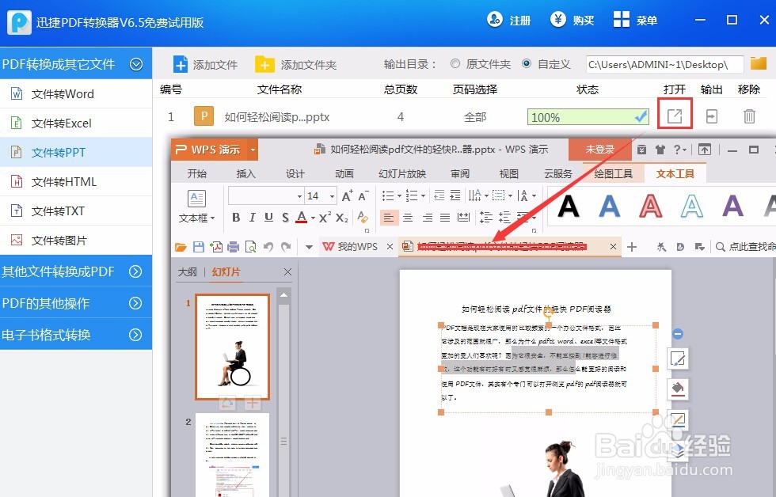Click the 打开 open-file icon for the pptx
The image size is (776, 497).
(x=675, y=116)
